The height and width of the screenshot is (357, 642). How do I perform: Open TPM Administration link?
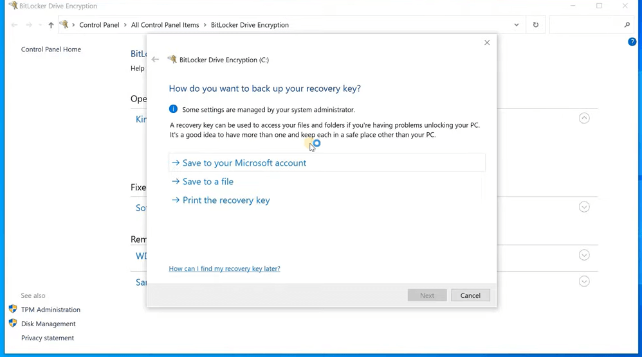(51, 309)
